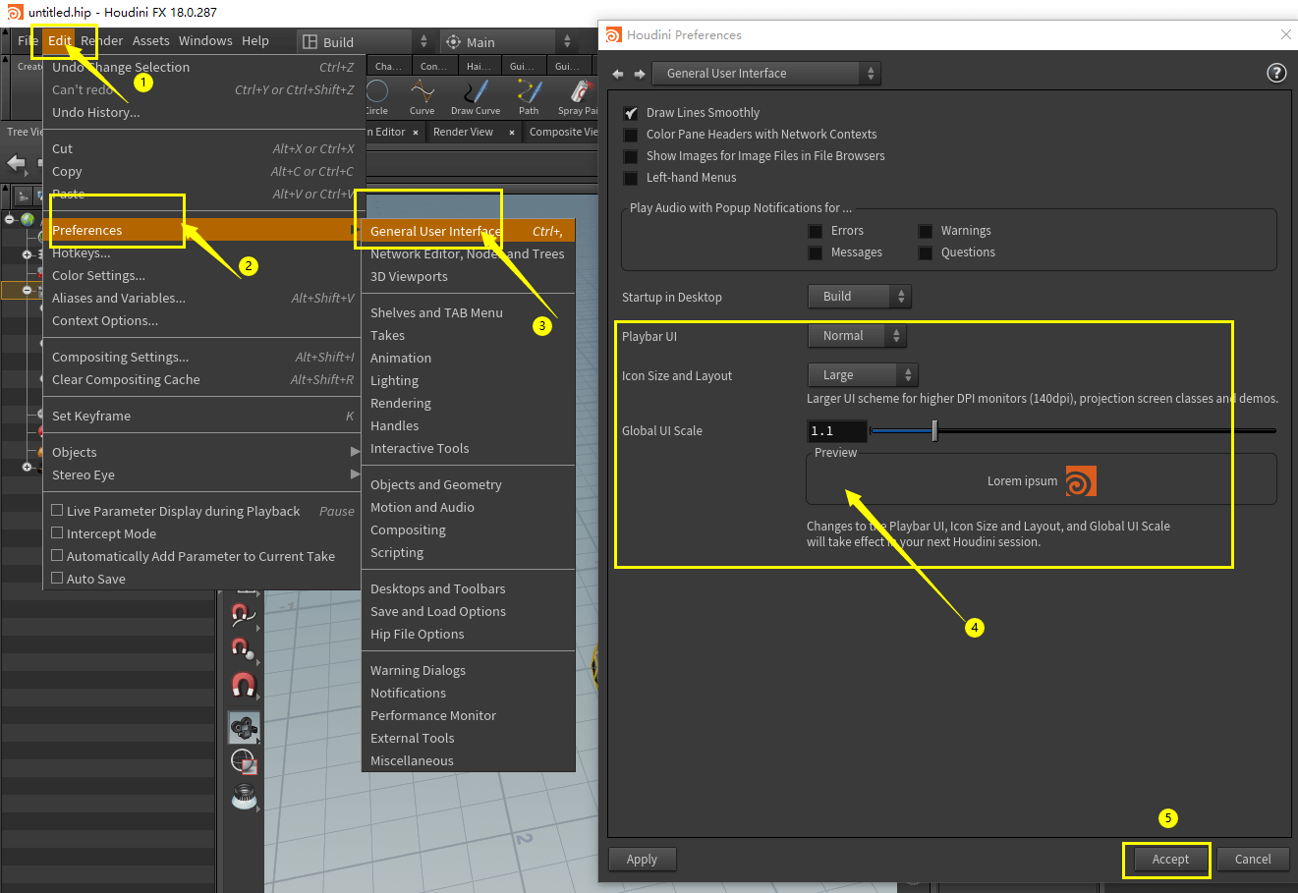The height and width of the screenshot is (893, 1298).
Task: Select the Curve shelf tool
Action: pyautogui.click(x=423, y=96)
